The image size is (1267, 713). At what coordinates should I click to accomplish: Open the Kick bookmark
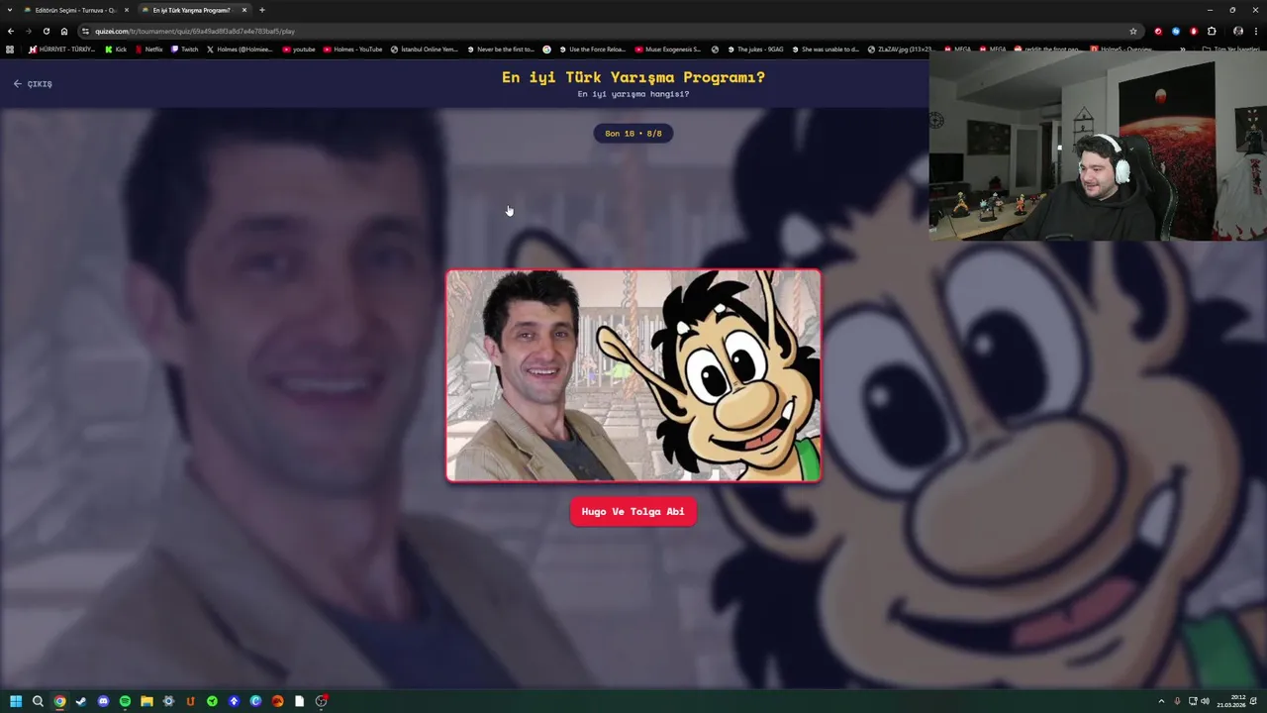pyautogui.click(x=117, y=49)
